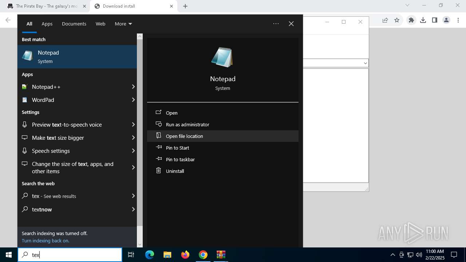Open File Explorer from taskbar
Viewport: 466px width, 262px height.
[167, 255]
